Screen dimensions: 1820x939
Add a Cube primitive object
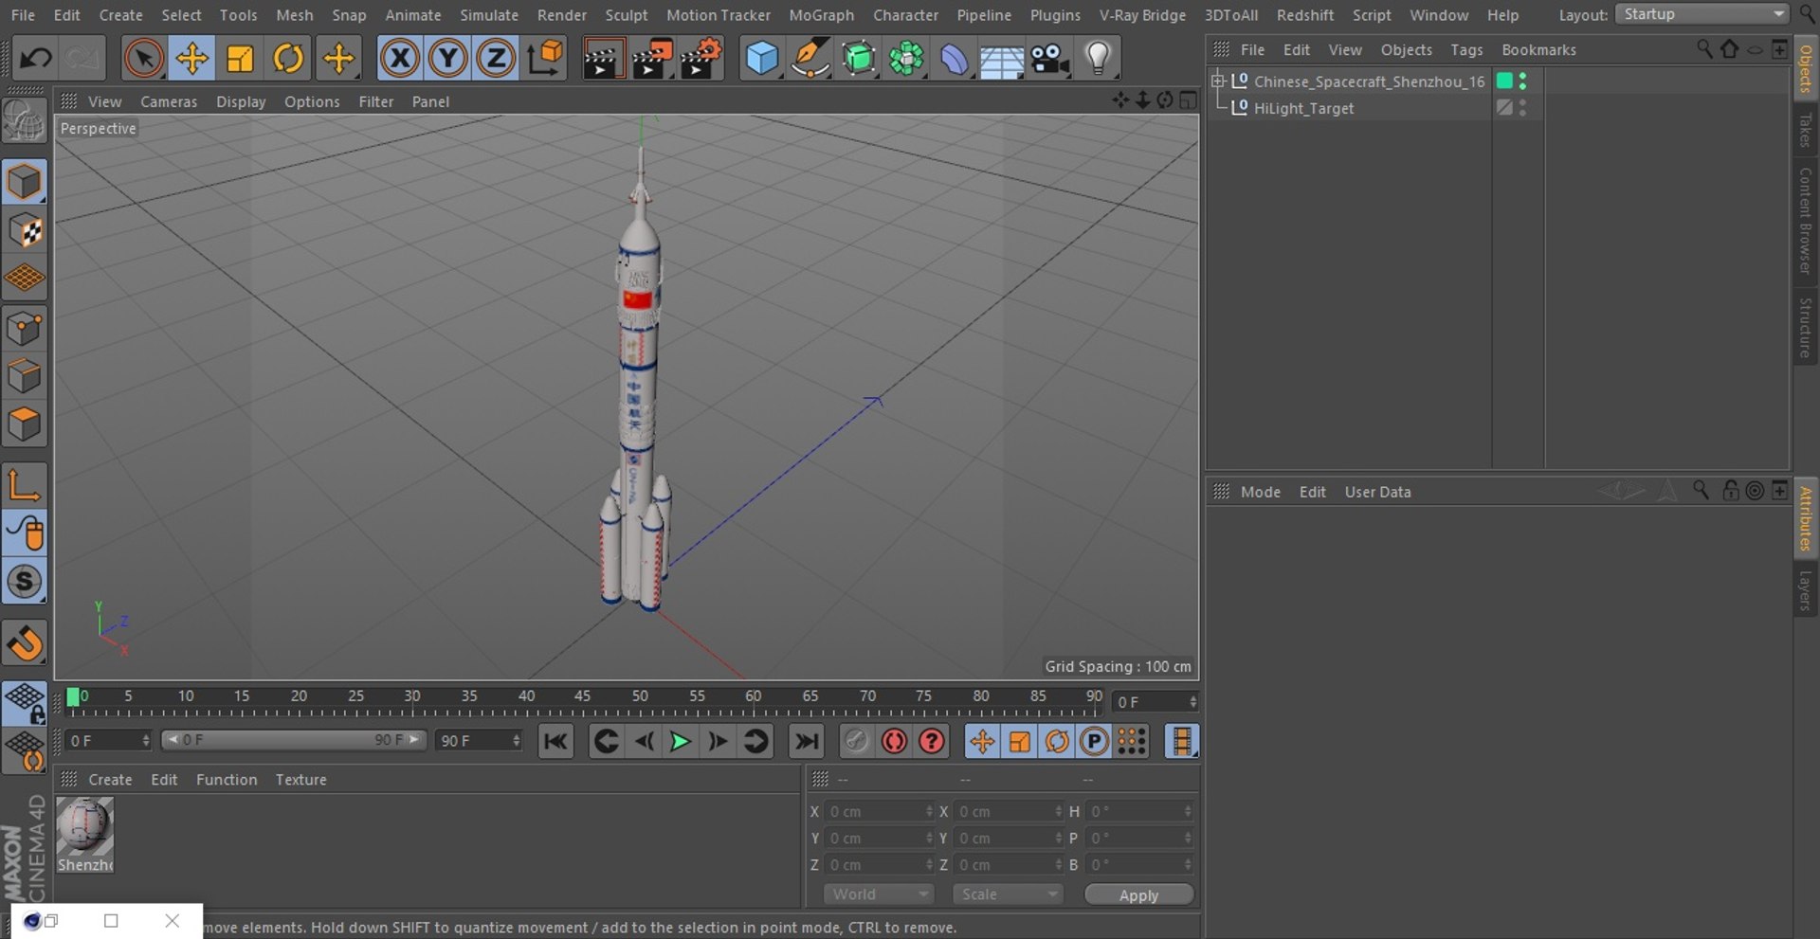(x=762, y=59)
